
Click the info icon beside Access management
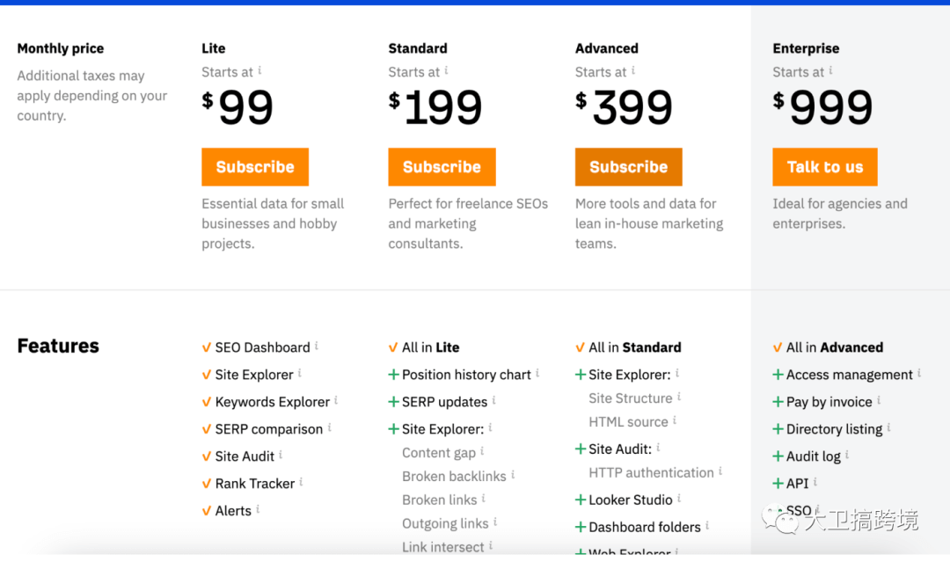point(919,373)
